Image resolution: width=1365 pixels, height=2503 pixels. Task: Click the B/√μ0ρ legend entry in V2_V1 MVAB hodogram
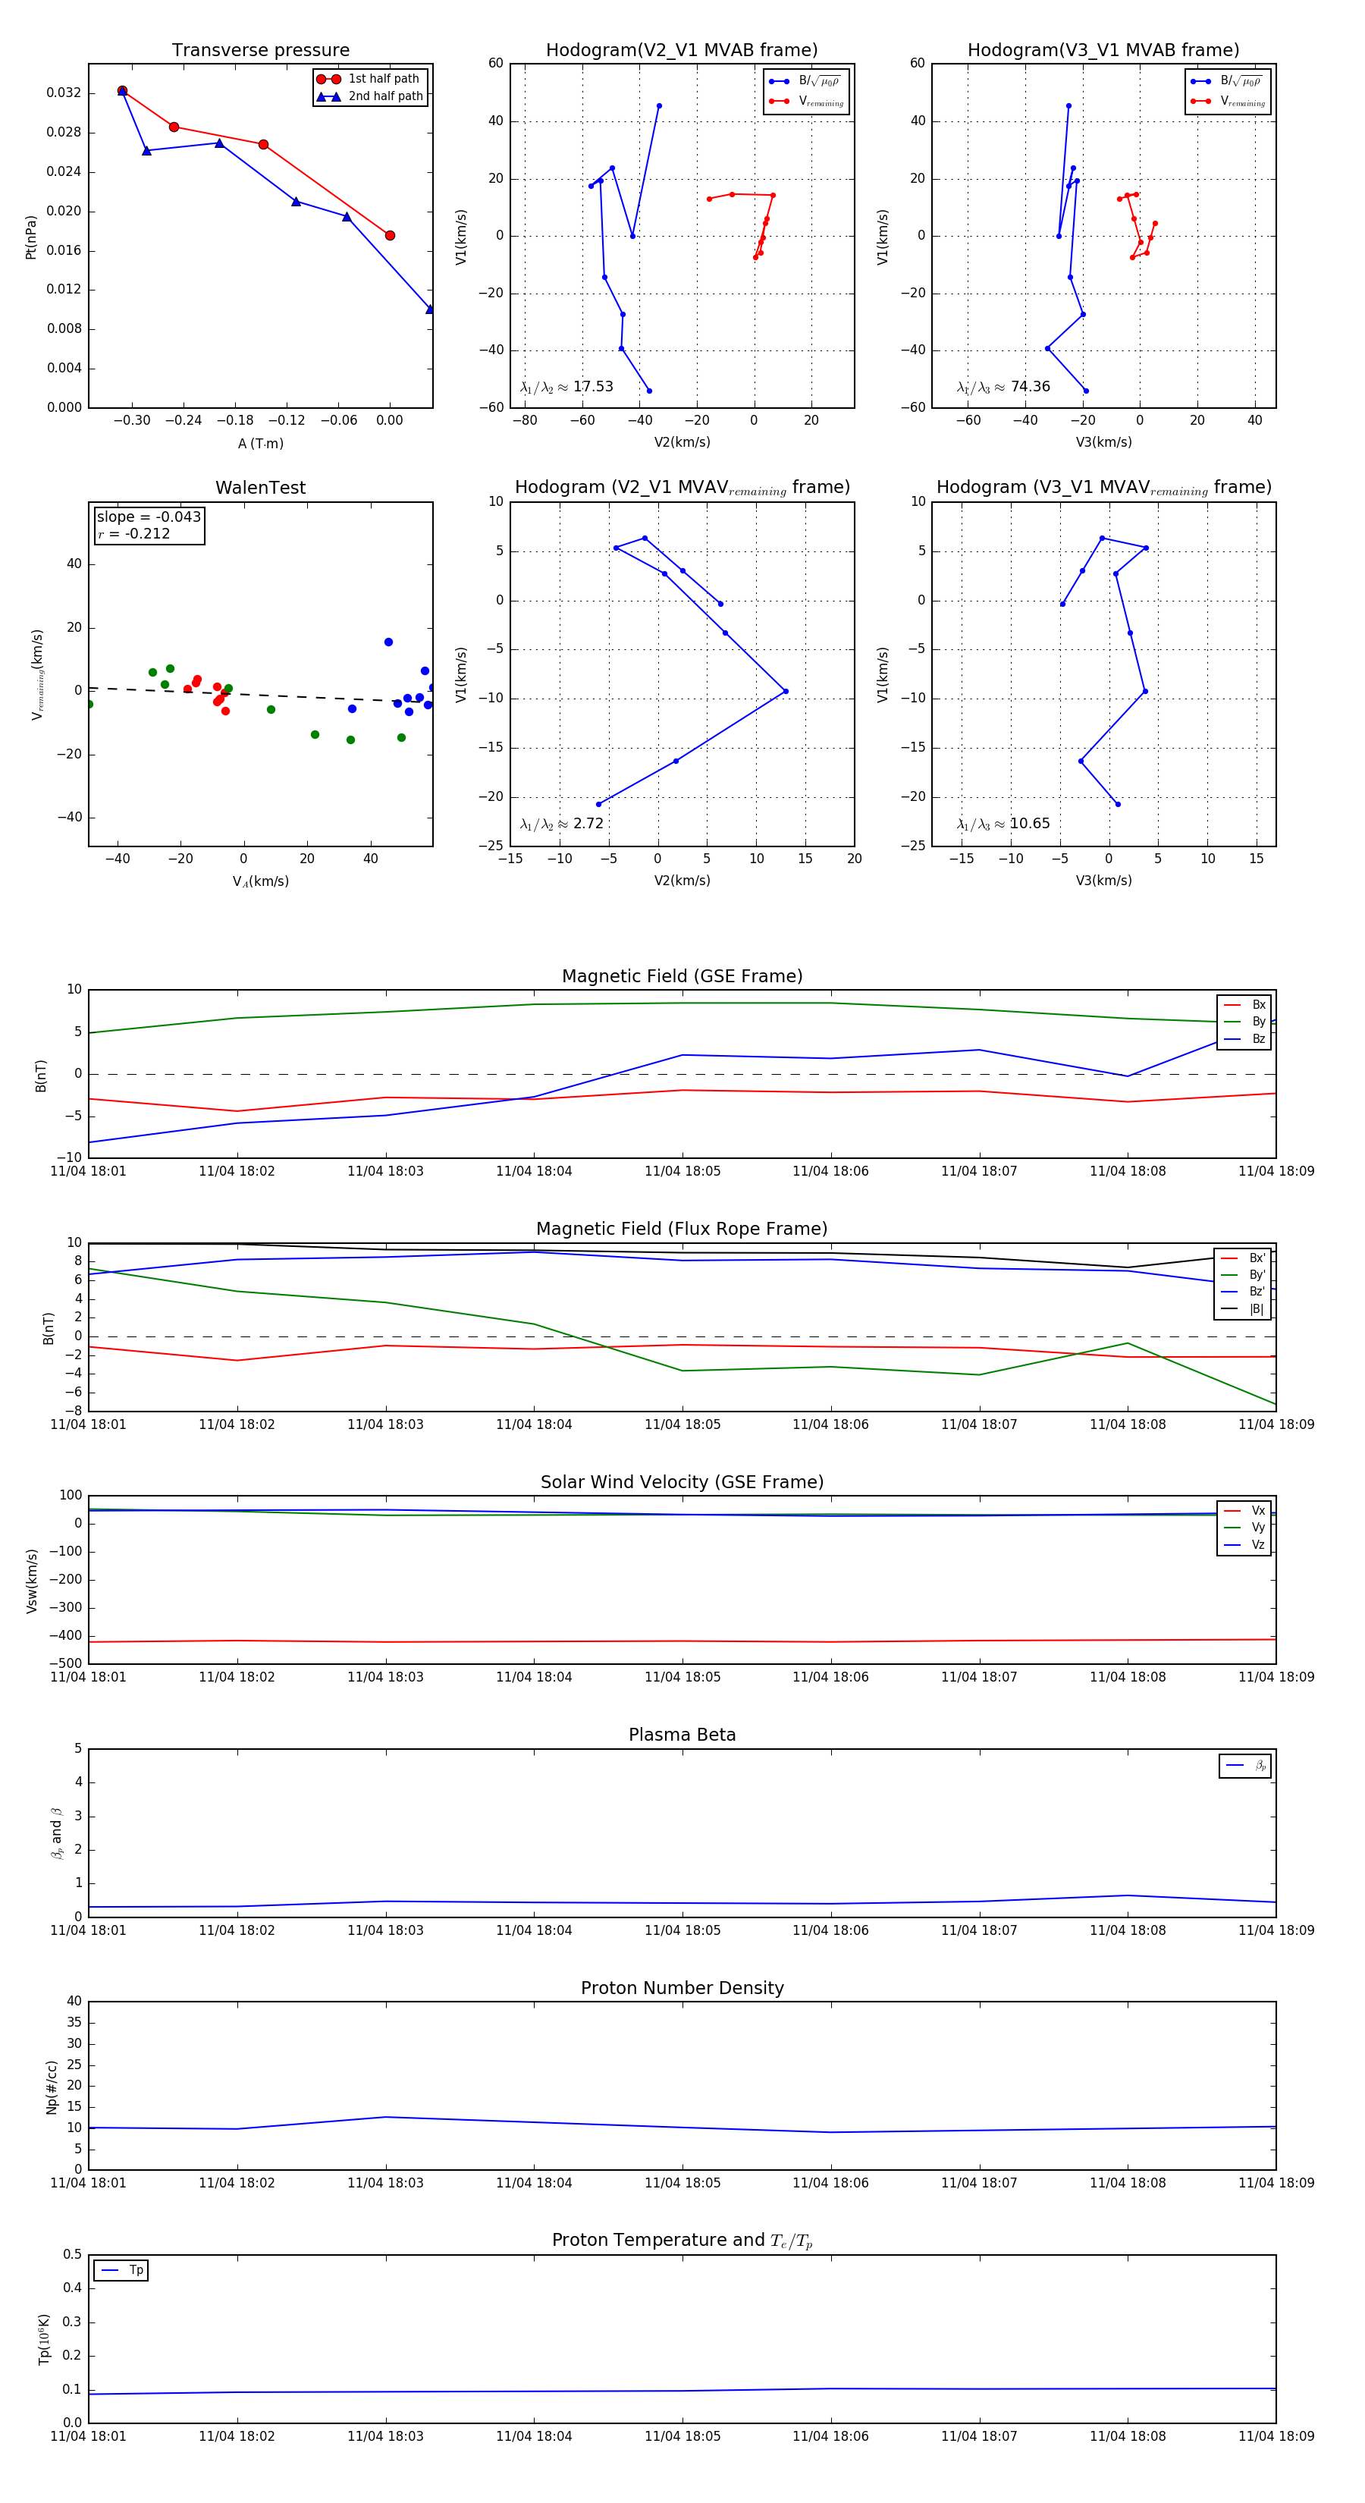[805, 80]
